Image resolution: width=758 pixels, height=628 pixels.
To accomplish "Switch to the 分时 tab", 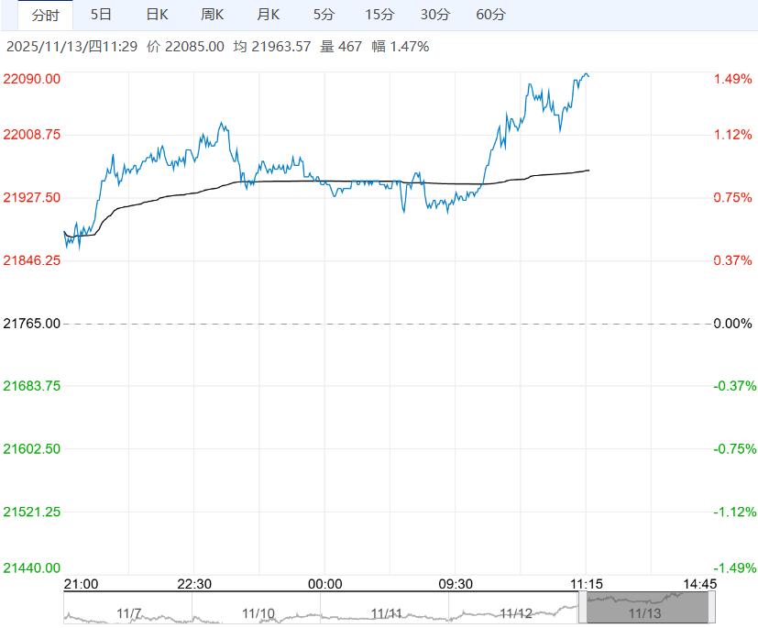I will coord(45,15).
